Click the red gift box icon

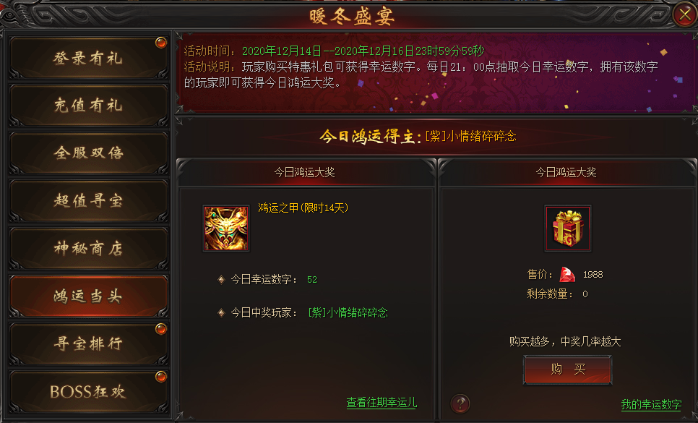click(567, 228)
